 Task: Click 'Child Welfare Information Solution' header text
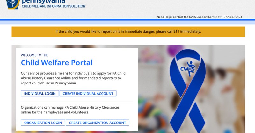pyautogui.click(x=54, y=6)
